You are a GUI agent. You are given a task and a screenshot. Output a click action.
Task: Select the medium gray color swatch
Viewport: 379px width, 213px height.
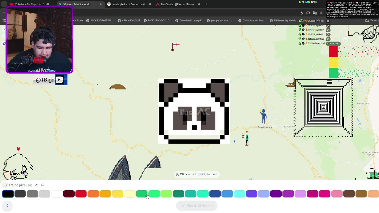pos(32,194)
